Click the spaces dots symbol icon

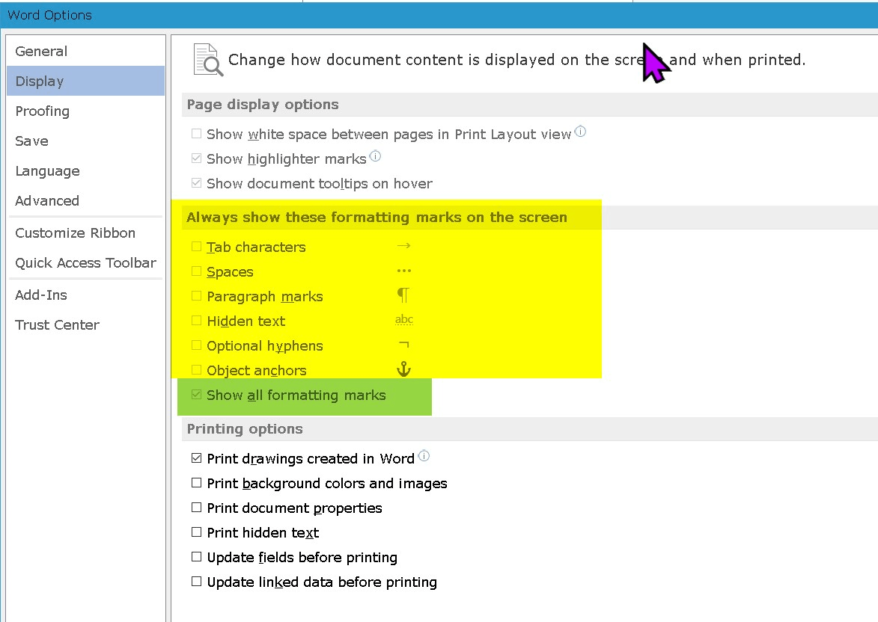(403, 271)
